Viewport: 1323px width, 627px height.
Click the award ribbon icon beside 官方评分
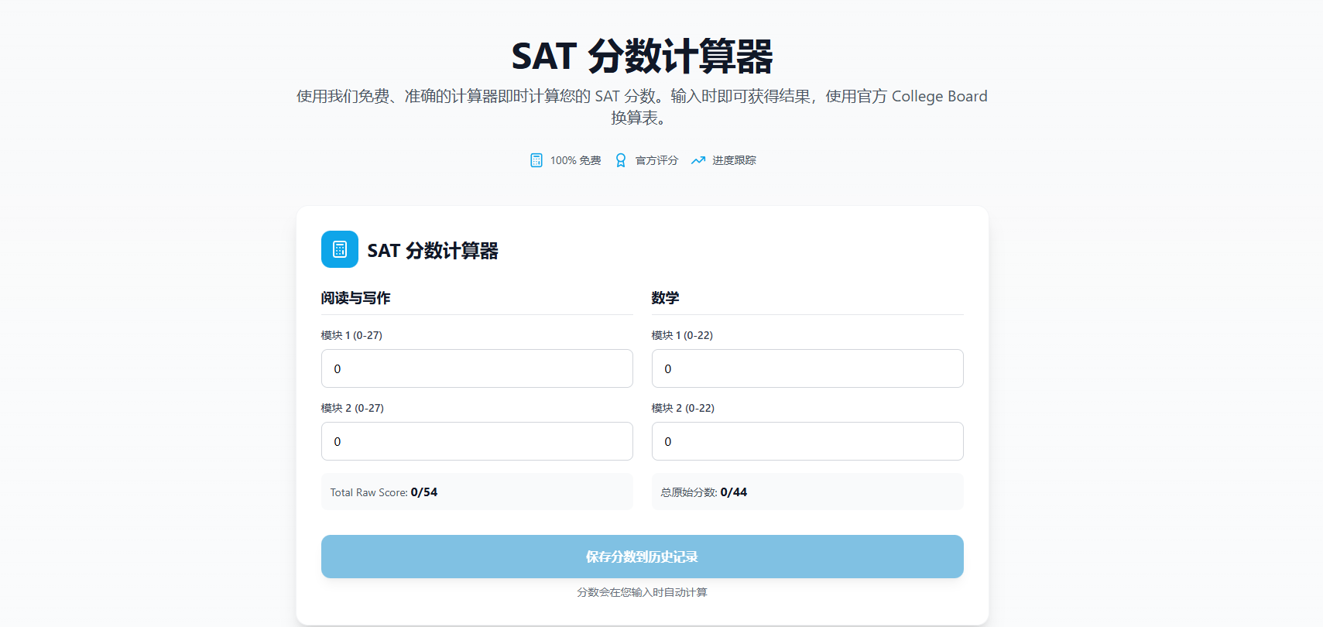click(620, 160)
